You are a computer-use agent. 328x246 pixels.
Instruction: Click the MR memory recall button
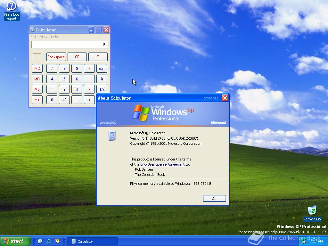[x=37, y=79]
